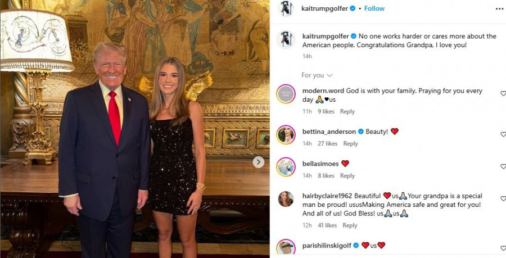Open bettina_anderson profile picture
Screen dimensions: 506x258
[x=286, y=134]
